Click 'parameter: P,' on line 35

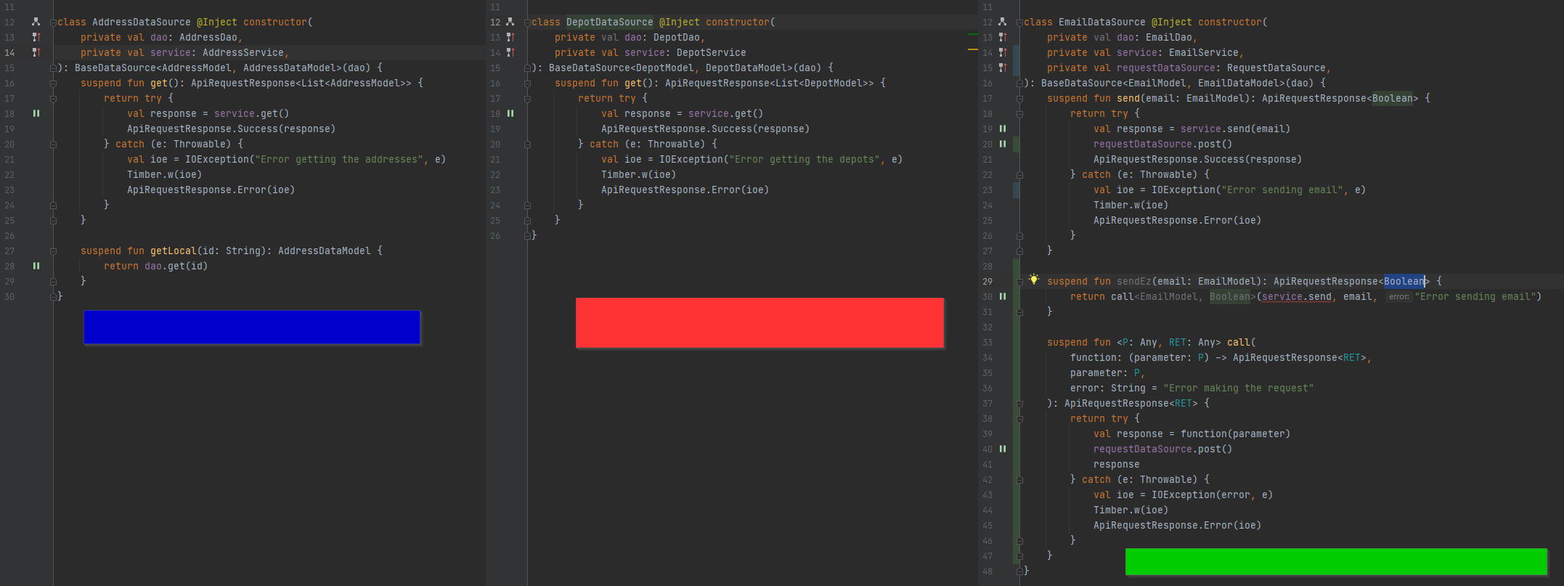pos(1108,373)
